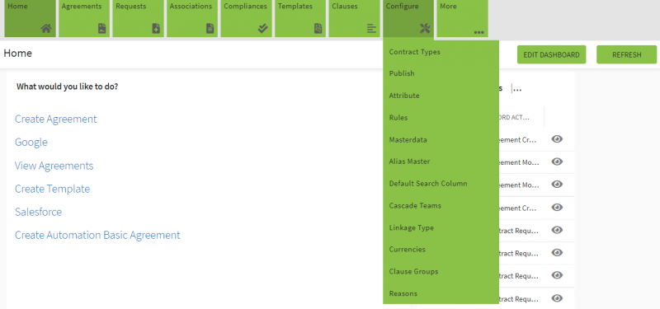The width and height of the screenshot is (660, 309).
Task: Choose Linkage Type menu entry
Action: point(411,228)
